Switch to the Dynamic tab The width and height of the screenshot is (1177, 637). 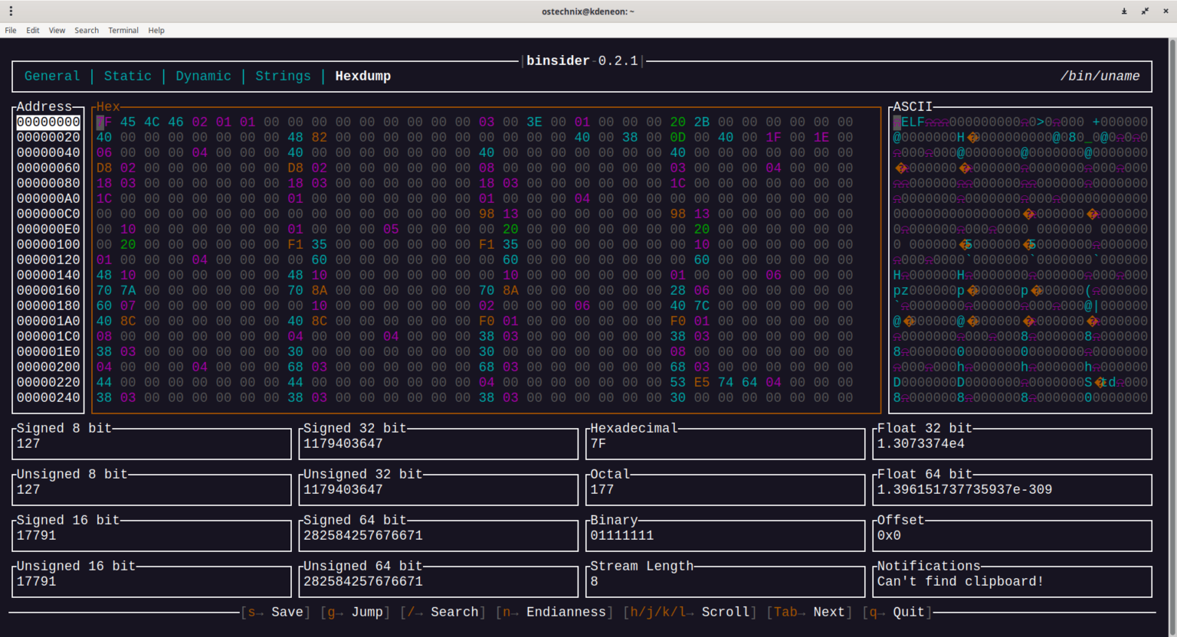click(x=203, y=76)
